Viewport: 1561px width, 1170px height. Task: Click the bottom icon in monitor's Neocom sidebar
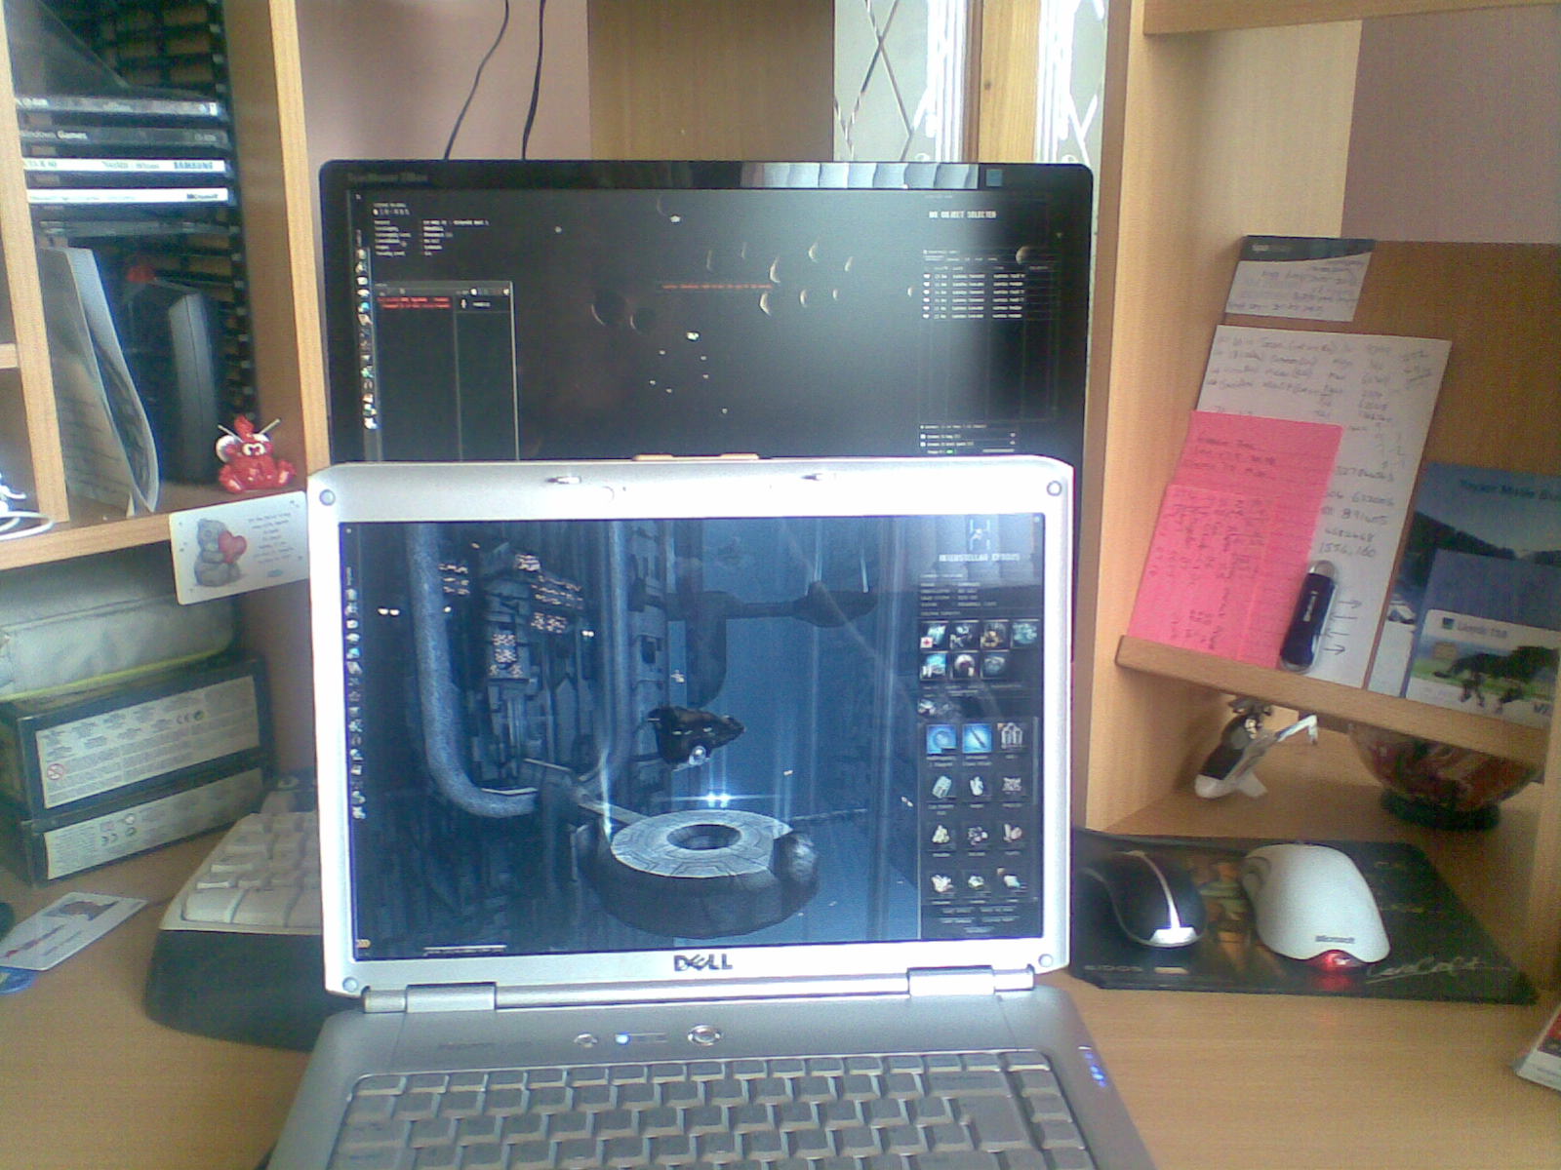pyautogui.click(x=372, y=422)
